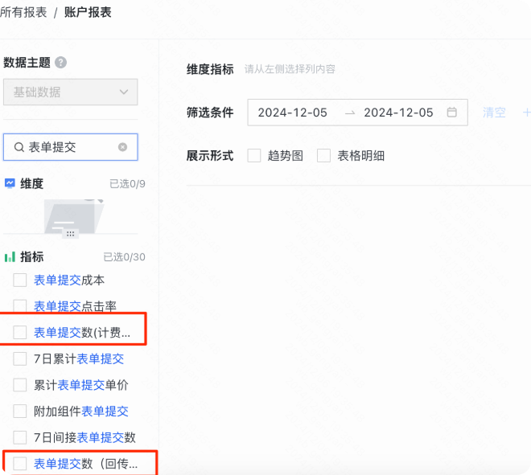This screenshot has width=531, height=475.
Task: Check the 表单提交点击率 checkbox
Action: pos(20,306)
